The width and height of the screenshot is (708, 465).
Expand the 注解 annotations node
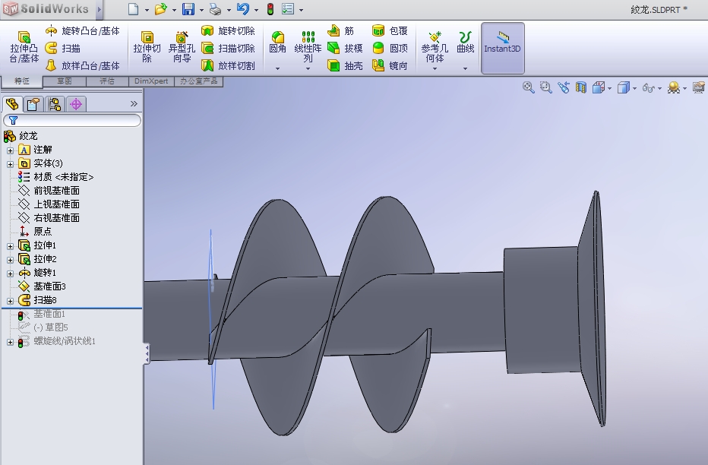click(x=10, y=150)
